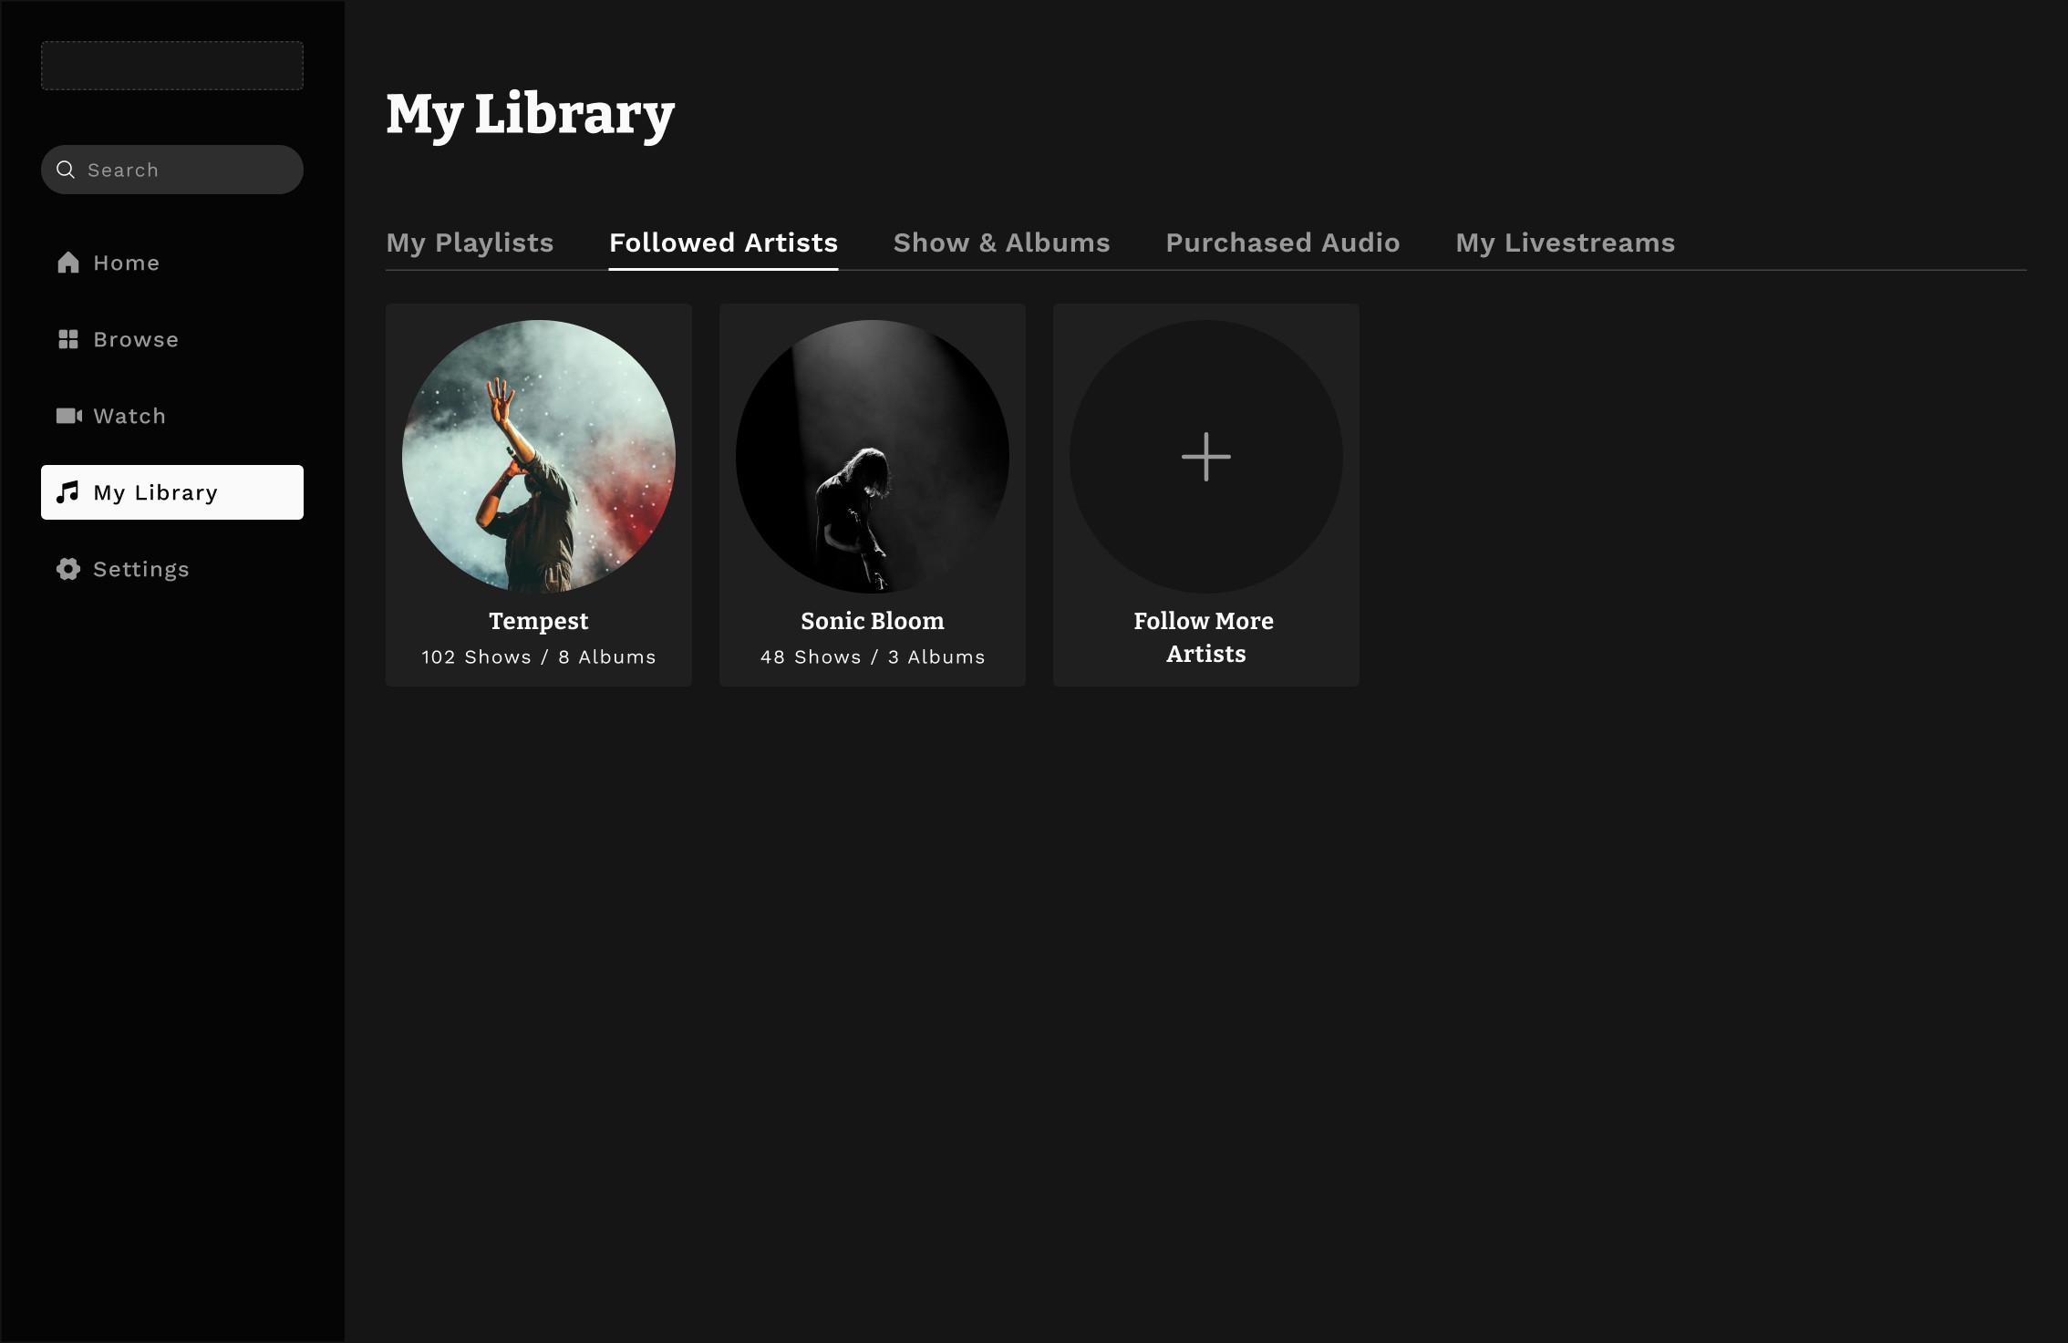Open the Sonic Bloom artist photo

[x=873, y=456]
